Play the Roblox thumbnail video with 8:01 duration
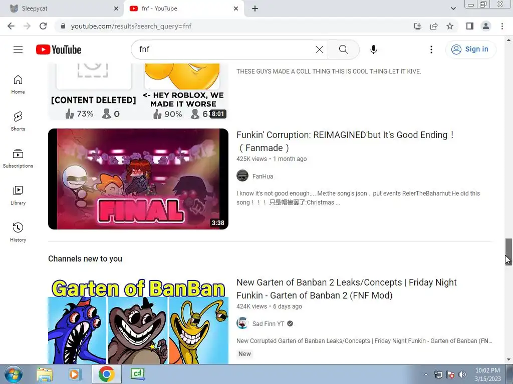 (138, 92)
